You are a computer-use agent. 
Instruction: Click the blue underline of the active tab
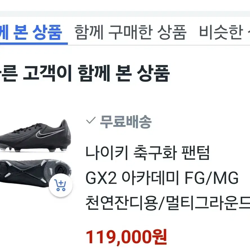pyautogui.click(x=34, y=44)
